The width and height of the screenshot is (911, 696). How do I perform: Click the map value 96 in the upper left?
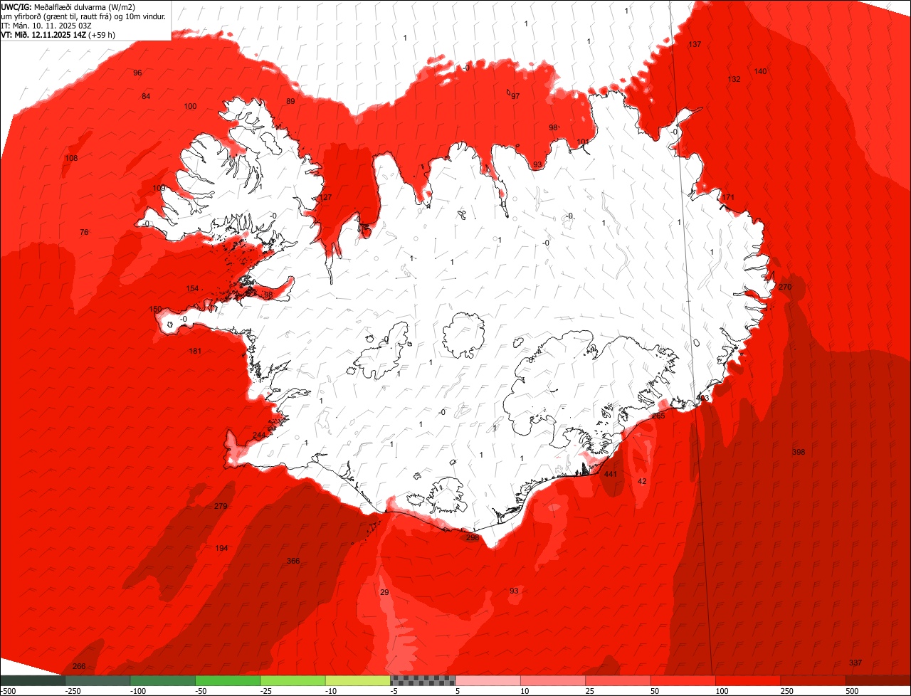(x=137, y=73)
